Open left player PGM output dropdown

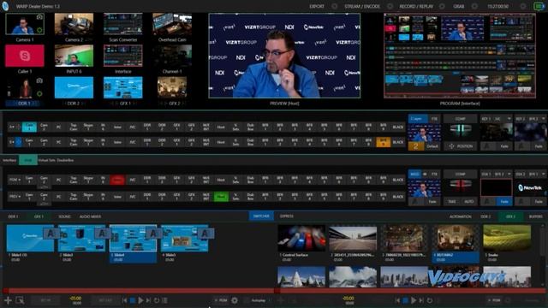[x=221, y=300]
